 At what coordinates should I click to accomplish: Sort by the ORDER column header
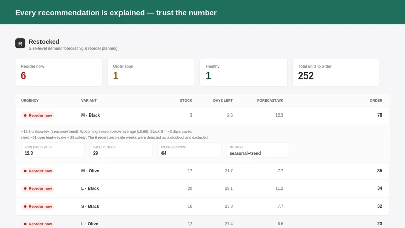(376, 100)
